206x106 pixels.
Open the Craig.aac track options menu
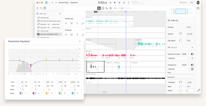[83, 30]
